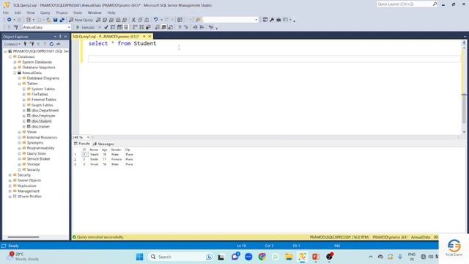Viewport: 469px width, 264px height.
Task: Click the Analysis Services MDX Query icon
Action: (x=105, y=20)
